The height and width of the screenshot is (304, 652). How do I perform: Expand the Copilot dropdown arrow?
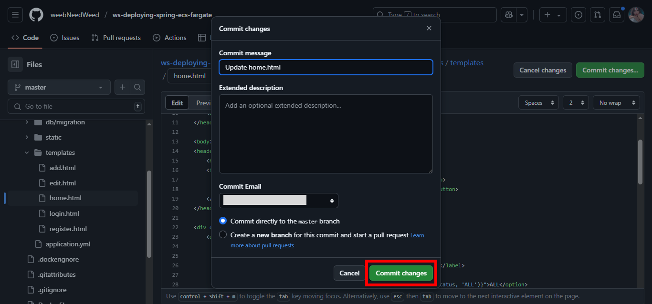click(522, 15)
